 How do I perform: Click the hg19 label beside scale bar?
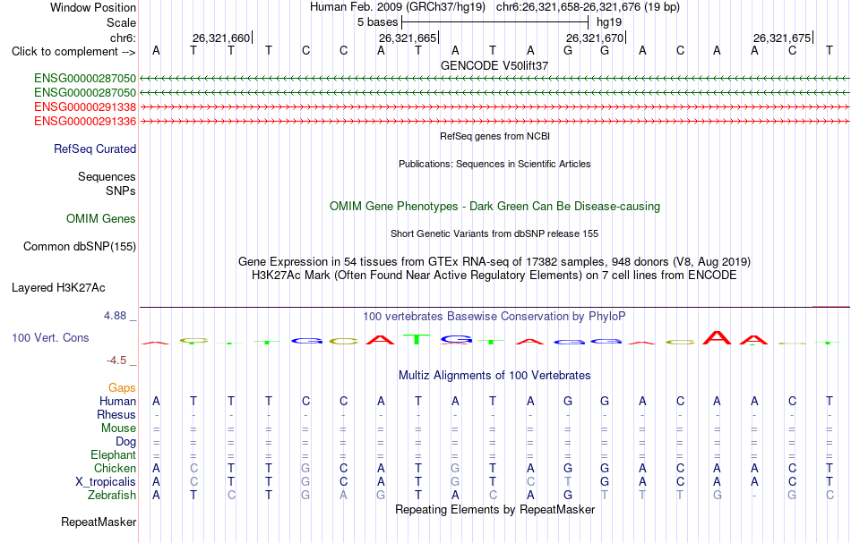point(609,22)
